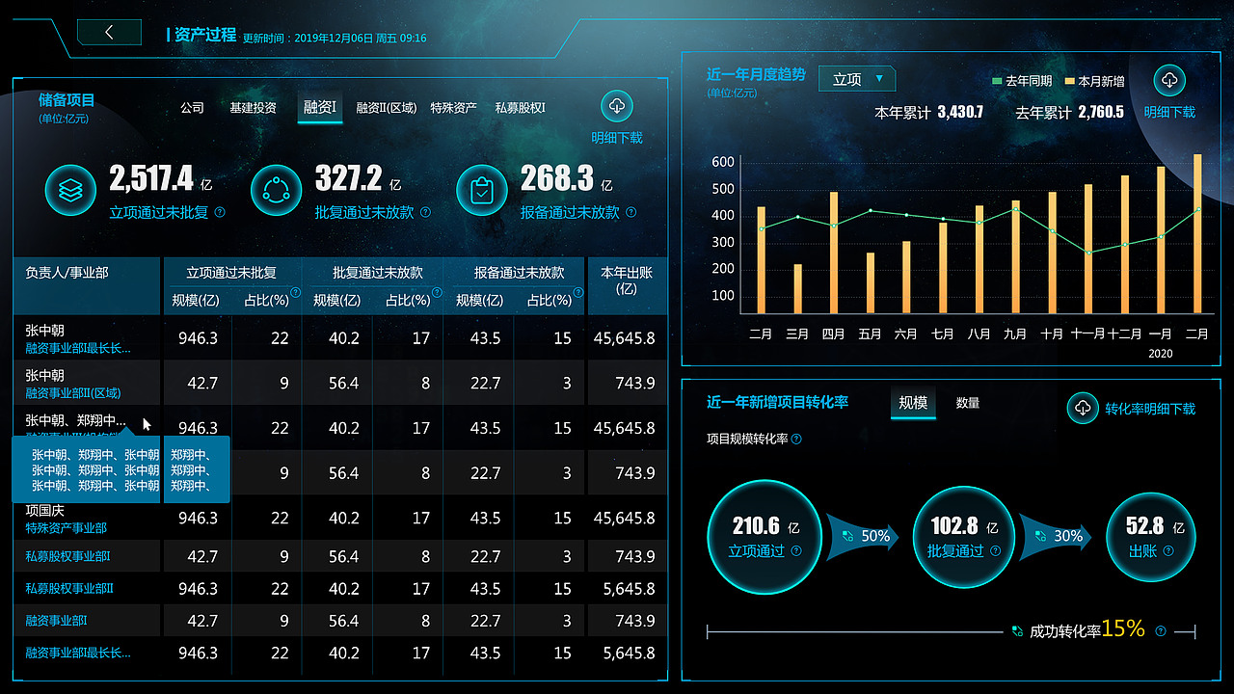Click the tag icon before 成功转化率

(x=1017, y=631)
